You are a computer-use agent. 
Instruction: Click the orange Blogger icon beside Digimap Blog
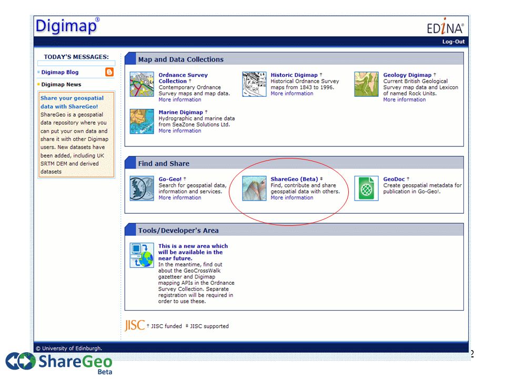[109, 72]
